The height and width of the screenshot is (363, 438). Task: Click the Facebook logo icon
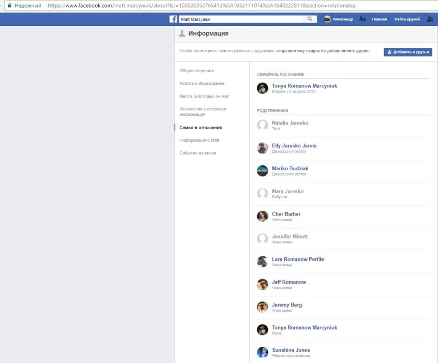(x=173, y=19)
